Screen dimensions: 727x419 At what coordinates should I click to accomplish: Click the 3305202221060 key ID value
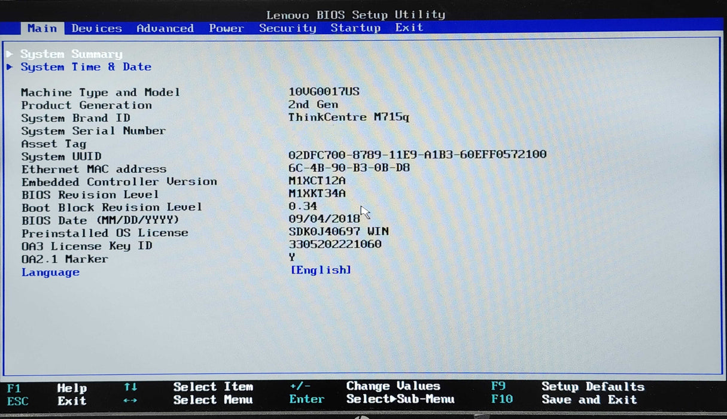[334, 244]
